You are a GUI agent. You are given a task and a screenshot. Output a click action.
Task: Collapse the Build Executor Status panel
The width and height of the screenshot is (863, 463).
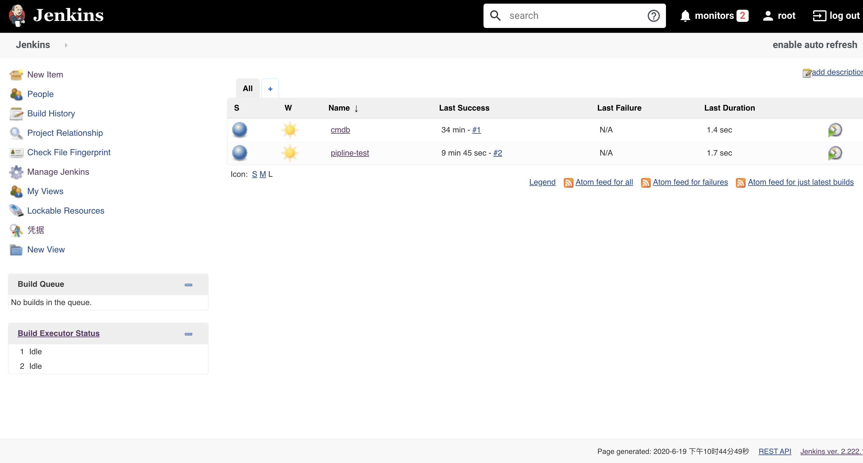(x=188, y=334)
